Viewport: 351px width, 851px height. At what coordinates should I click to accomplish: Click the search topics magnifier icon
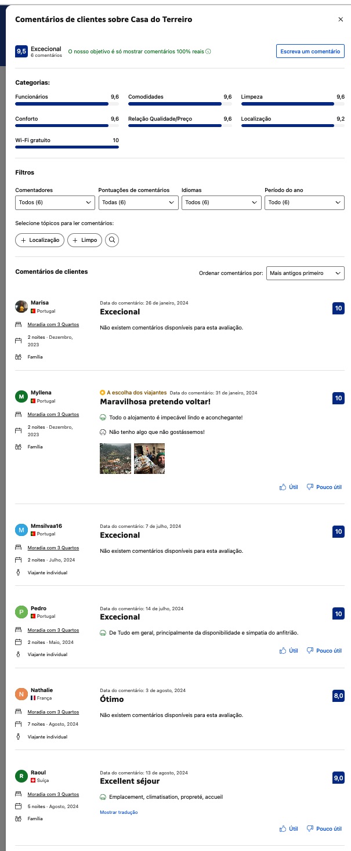pyautogui.click(x=112, y=240)
